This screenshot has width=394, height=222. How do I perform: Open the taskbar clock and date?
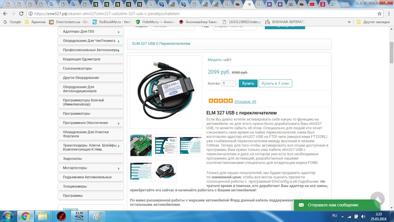(378, 217)
